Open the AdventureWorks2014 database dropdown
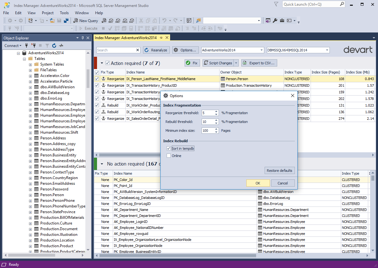 click(261, 50)
